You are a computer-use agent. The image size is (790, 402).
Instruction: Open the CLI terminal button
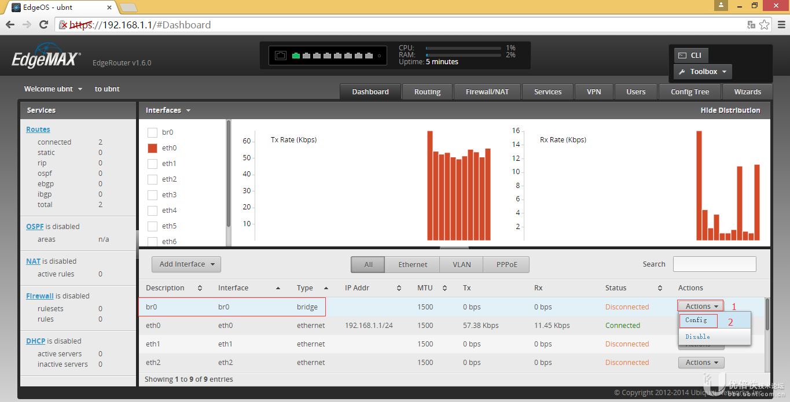690,56
